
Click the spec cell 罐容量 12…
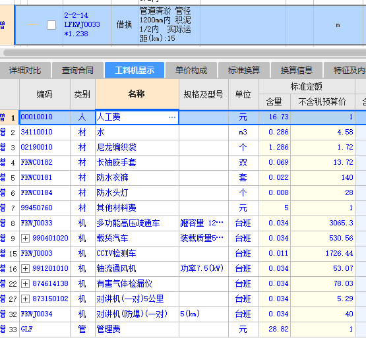pos(204,223)
